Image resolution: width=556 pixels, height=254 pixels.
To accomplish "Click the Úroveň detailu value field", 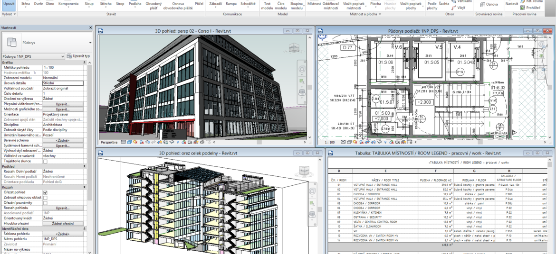I will [63, 83].
